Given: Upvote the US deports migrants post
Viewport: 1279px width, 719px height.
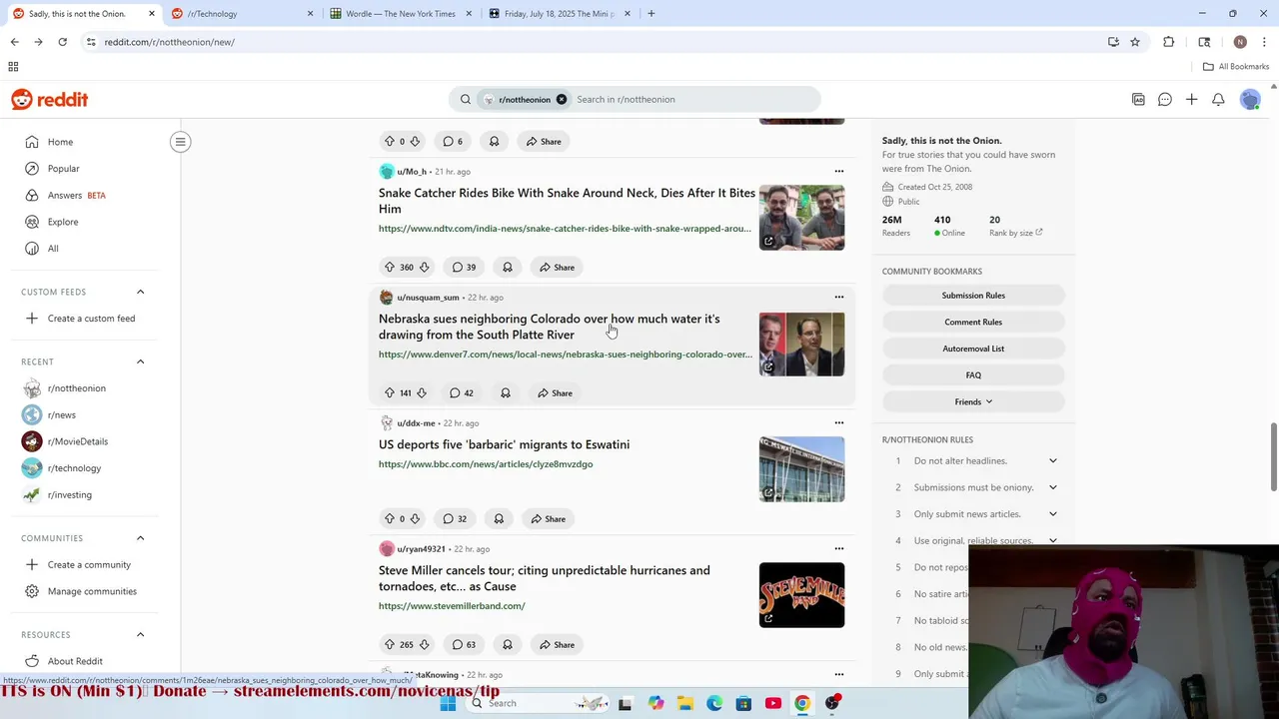Looking at the screenshot, I should [390, 518].
